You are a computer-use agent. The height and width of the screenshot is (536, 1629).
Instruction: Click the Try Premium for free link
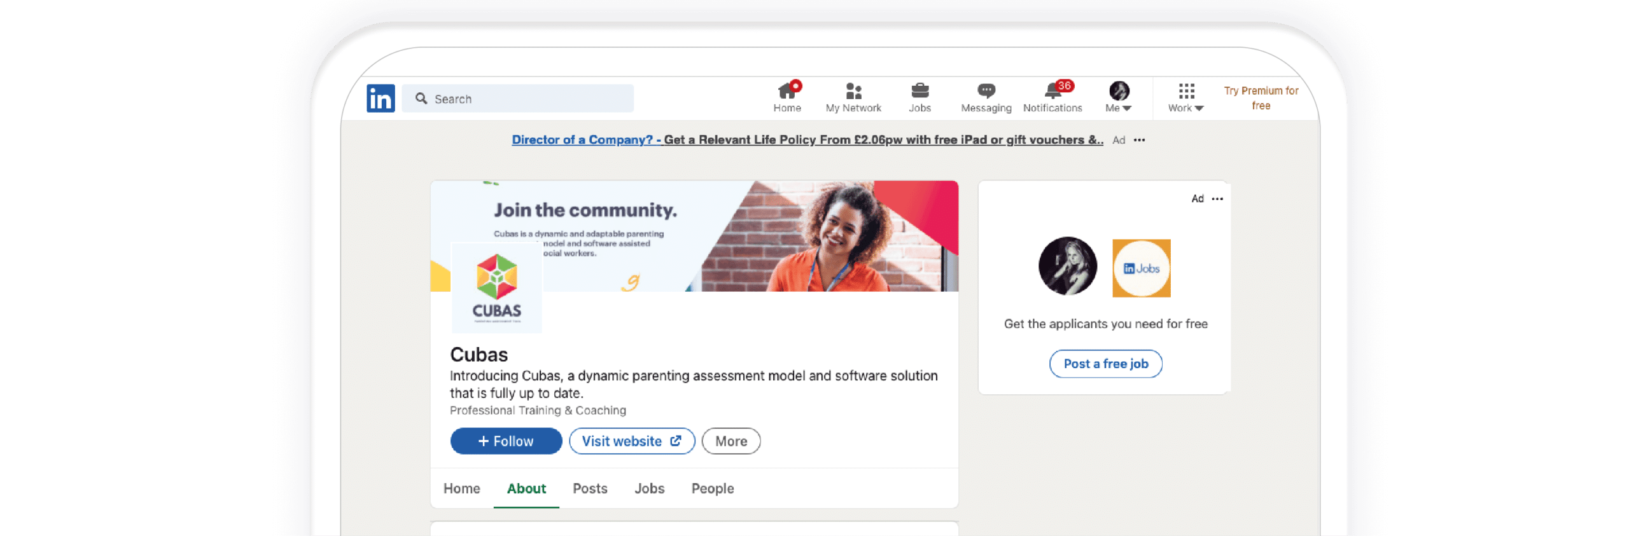1261,98
